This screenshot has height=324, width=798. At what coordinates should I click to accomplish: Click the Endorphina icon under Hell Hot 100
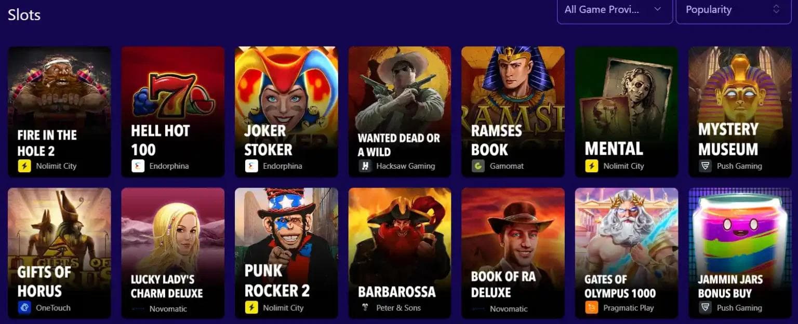138,166
